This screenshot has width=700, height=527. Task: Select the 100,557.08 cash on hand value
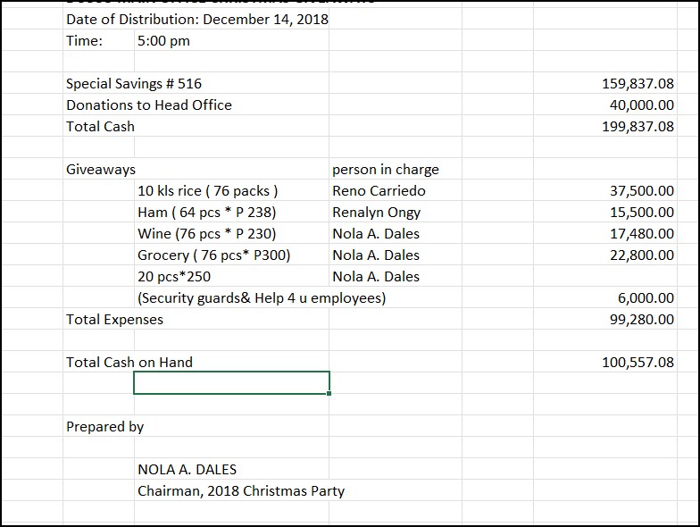click(637, 363)
